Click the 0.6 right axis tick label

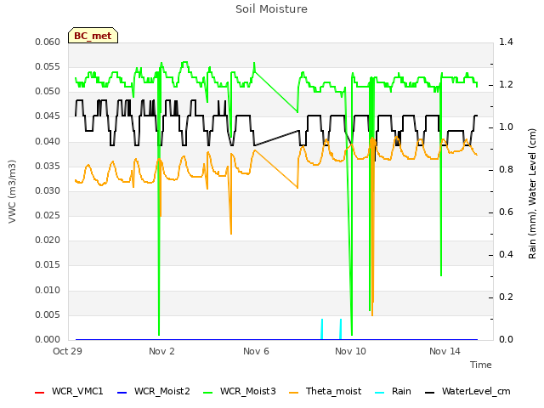[x=506, y=212]
